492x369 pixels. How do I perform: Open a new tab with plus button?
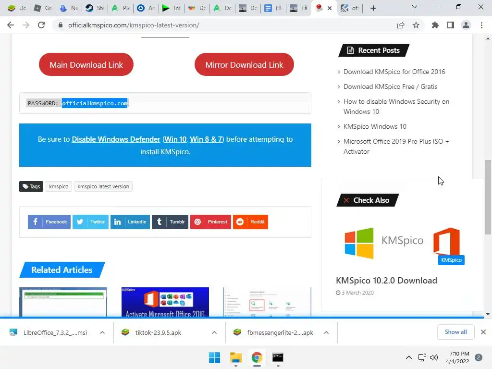click(373, 8)
